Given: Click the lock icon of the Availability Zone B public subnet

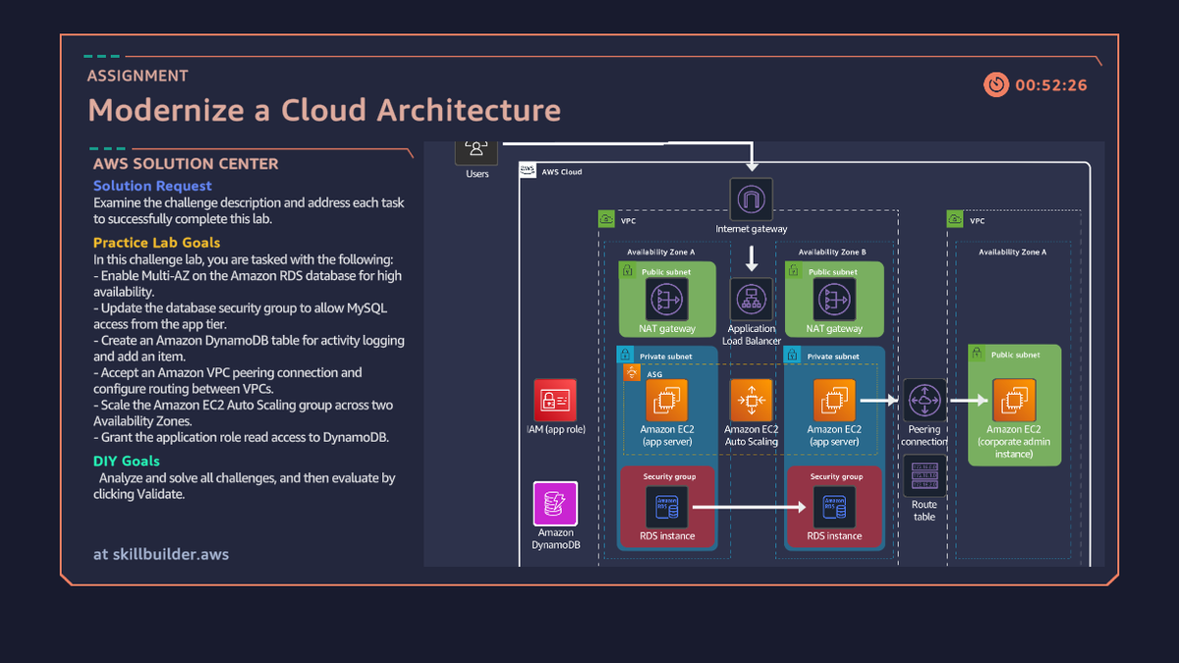Looking at the screenshot, I should (x=794, y=270).
